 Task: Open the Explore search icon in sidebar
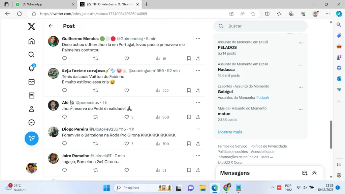[x=31, y=55]
